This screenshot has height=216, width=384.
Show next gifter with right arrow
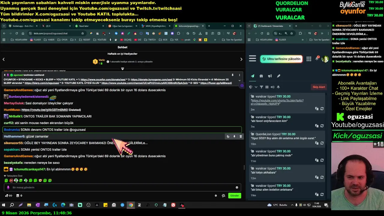[241, 59]
